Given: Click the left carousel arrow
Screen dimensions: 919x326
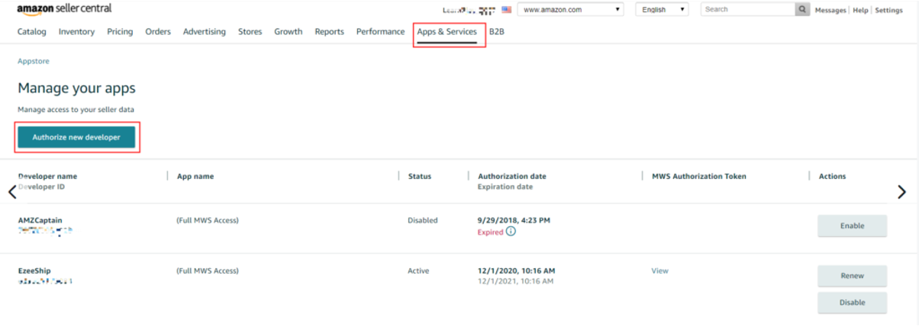Looking at the screenshot, I should [x=11, y=192].
